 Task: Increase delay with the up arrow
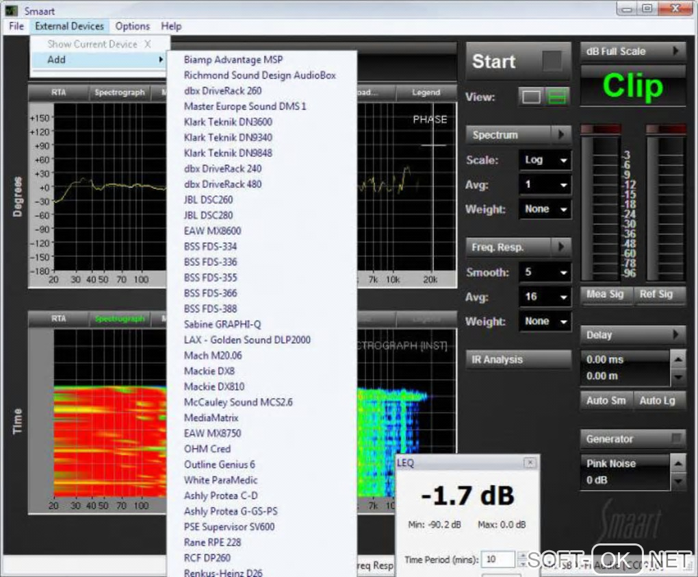coord(677,359)
